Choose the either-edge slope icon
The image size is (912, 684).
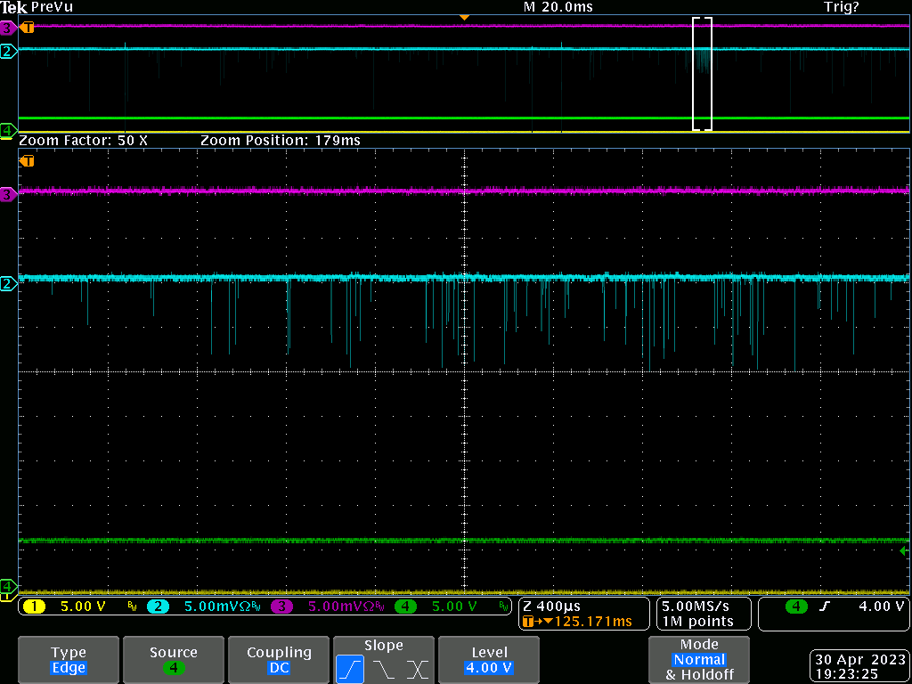[x=417, y=668]
